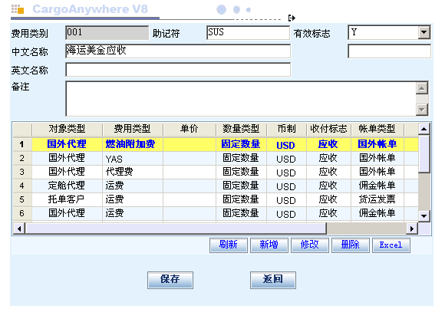Click the table scroll-up arrow

[424, 130]
